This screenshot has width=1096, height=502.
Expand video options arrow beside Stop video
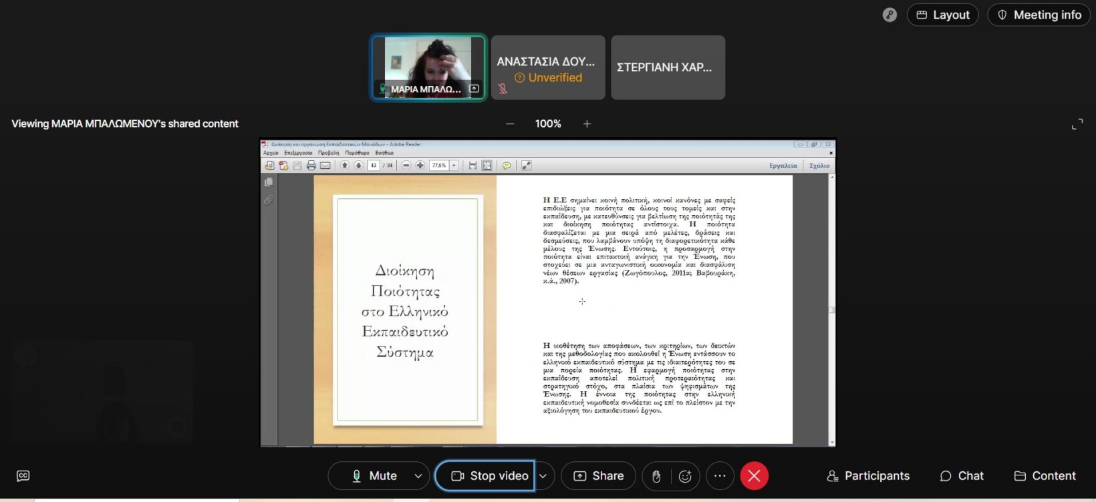(x=543, y=476)
